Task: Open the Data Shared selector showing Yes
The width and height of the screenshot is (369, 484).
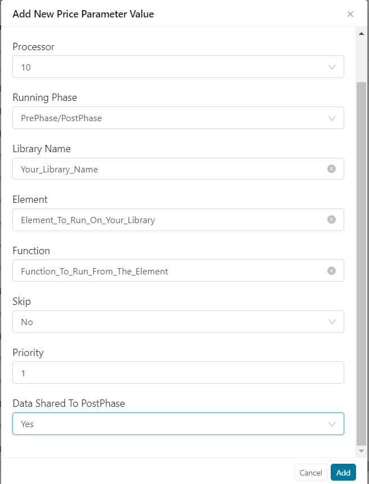Action: click(169, 424)
